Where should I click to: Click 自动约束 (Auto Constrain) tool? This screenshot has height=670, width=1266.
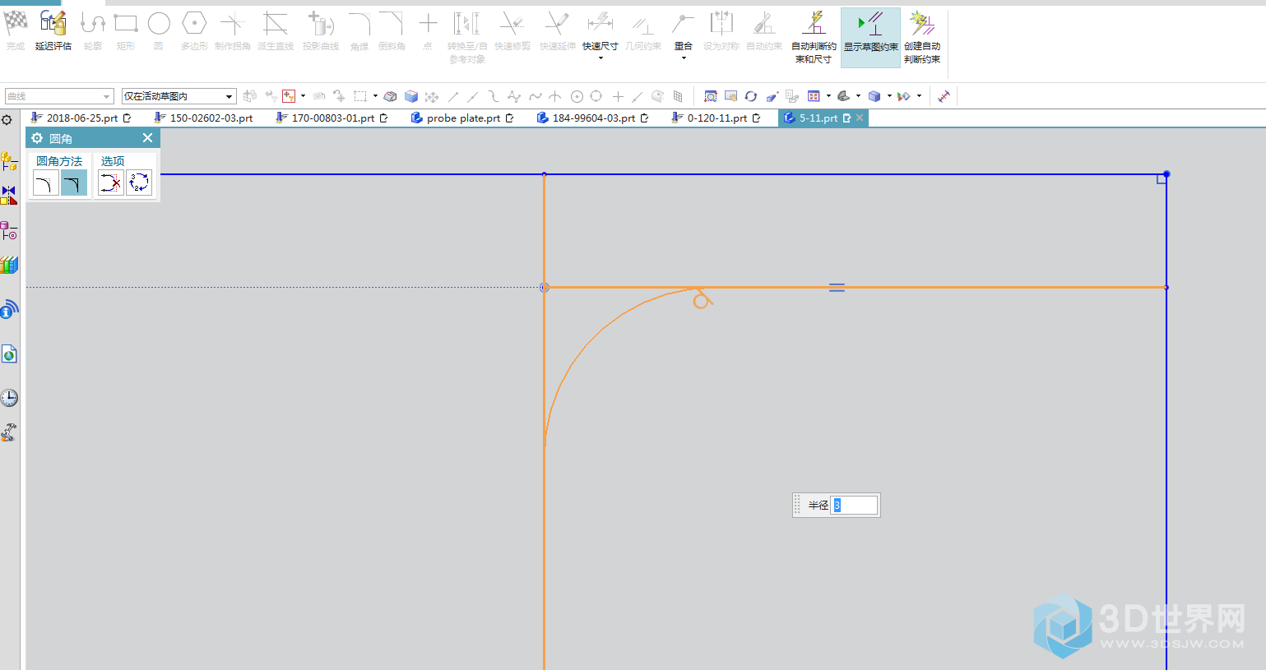[x=764, y=31]
